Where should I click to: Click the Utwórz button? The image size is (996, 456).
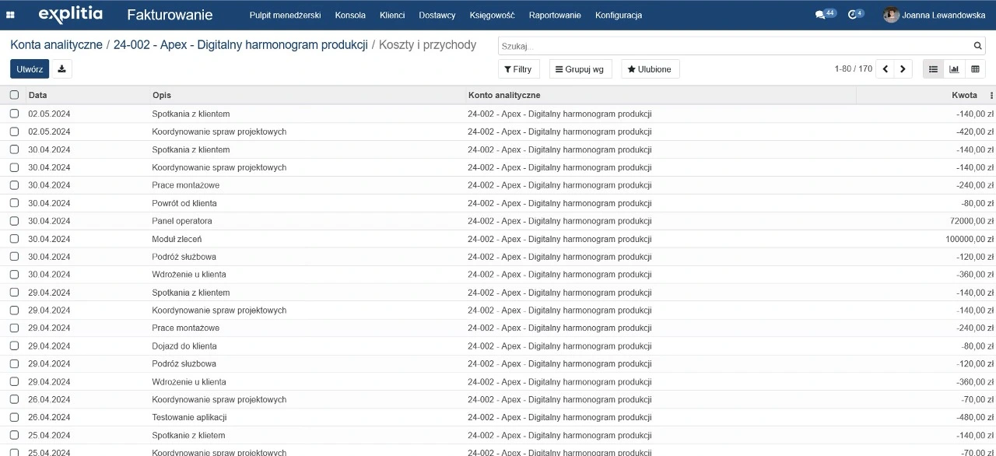30,69
